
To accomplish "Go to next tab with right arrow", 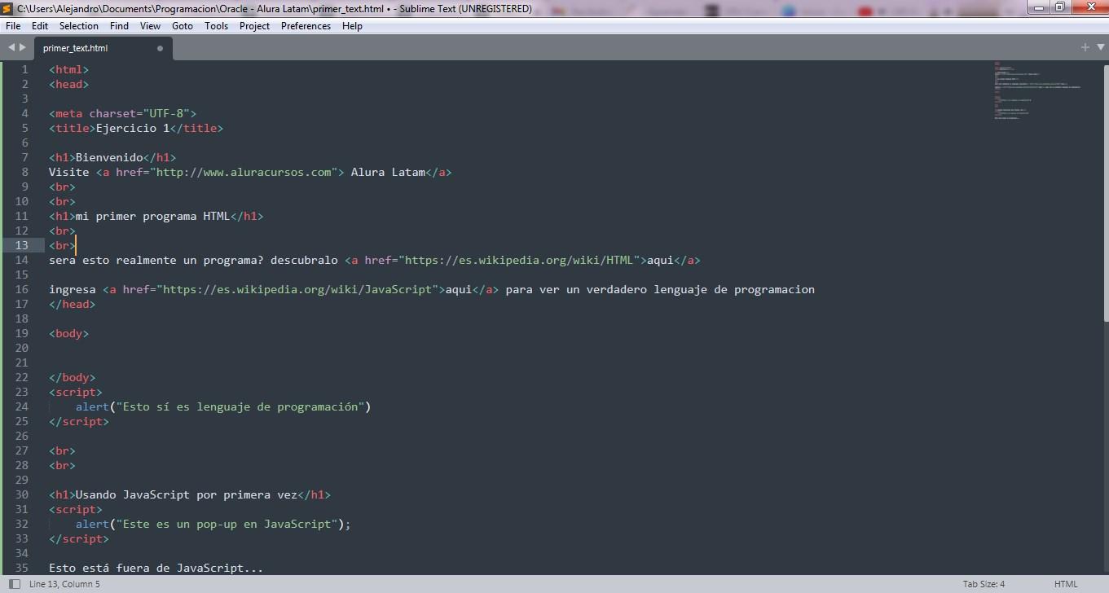I will pos(23,47).
